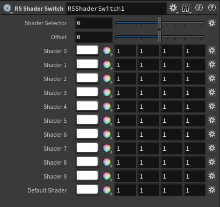
Task: Click the gear icon on Shader 0 row
Action: (x=212, y=51)
